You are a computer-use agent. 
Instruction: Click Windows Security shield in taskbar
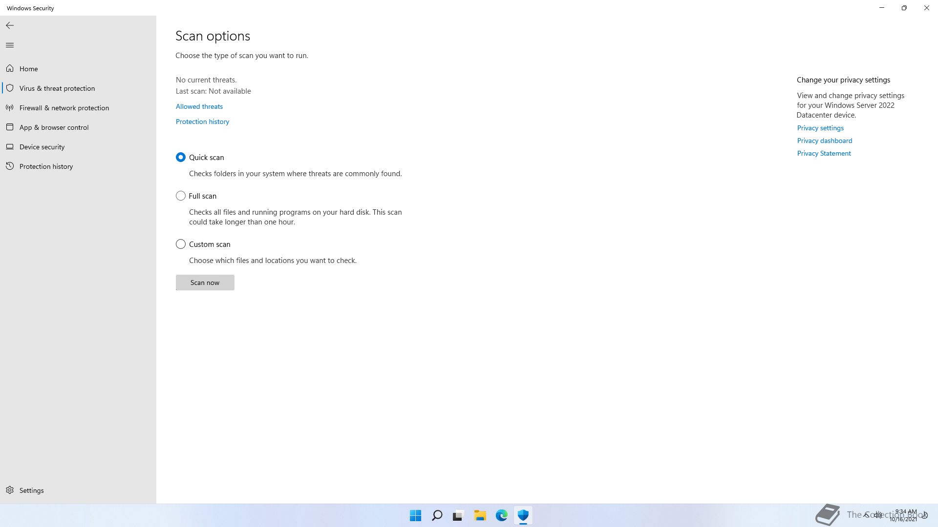point(523,515)
